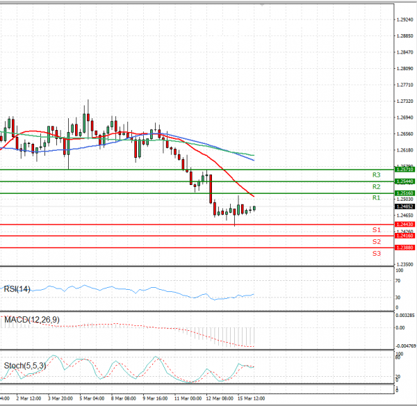Click the 1.26560 price axis label
The height and width of the screenshot is (406, 417).
pos(404,133)
